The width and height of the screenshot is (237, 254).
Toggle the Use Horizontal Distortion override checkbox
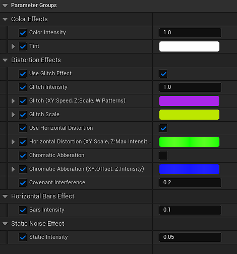[x=23, y=128]
